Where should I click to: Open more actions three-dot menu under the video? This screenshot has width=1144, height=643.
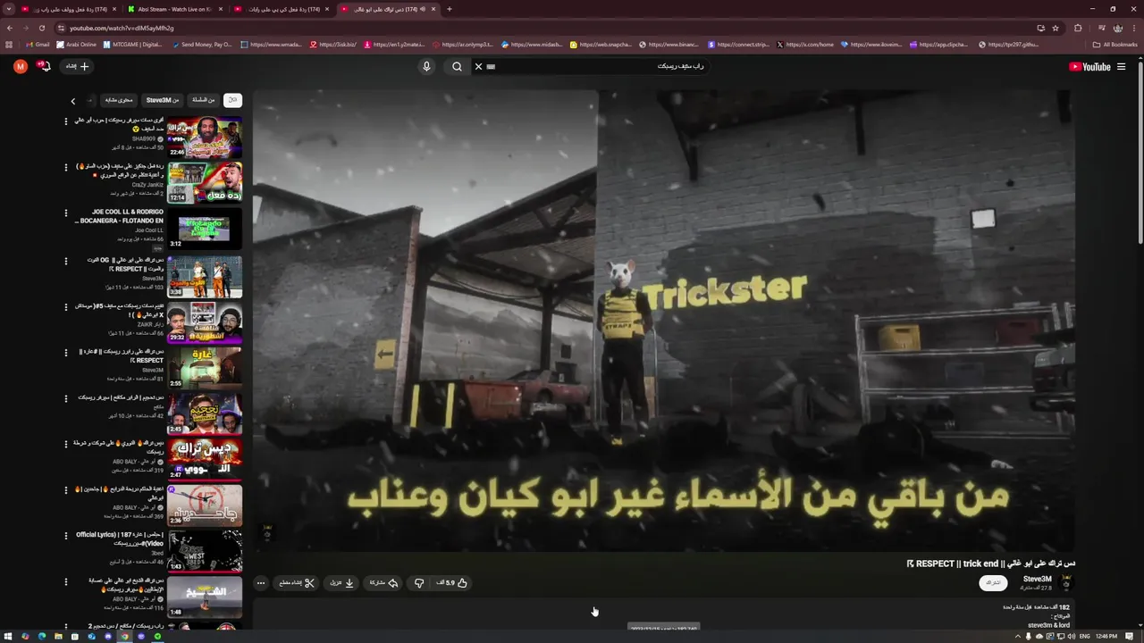coord(261,582)
